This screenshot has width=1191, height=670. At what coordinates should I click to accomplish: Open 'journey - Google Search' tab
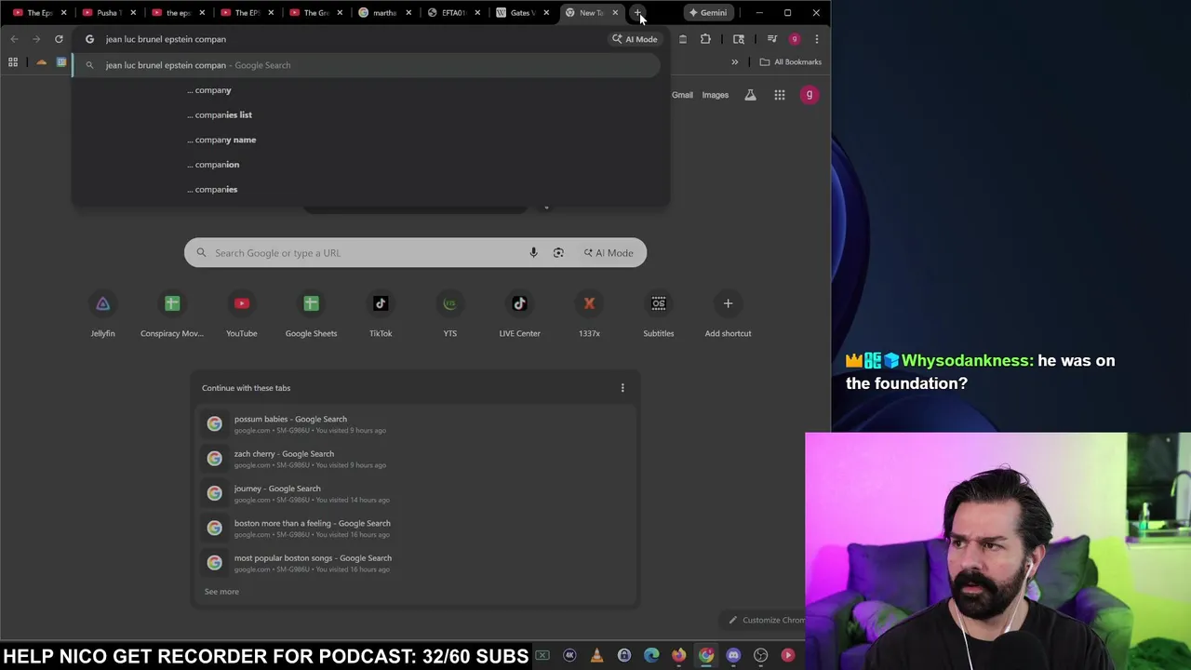click(x=415, y=493)
